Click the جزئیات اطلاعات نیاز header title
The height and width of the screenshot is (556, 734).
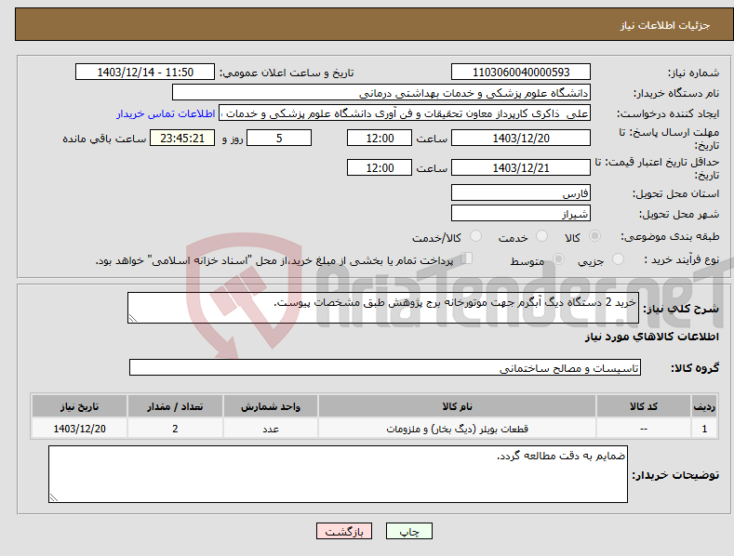click(665, 25)
